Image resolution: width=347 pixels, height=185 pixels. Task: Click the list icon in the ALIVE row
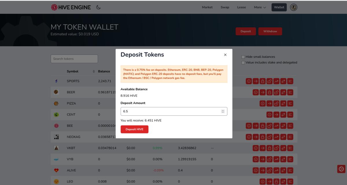290,171
